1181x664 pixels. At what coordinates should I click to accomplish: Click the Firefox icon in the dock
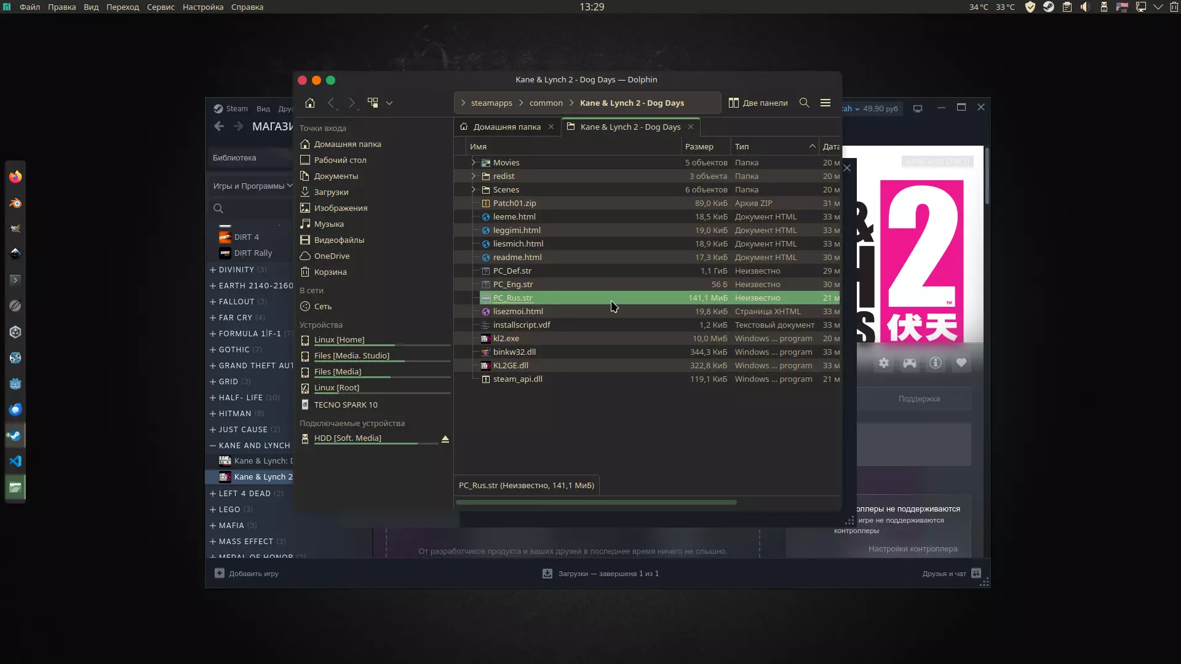pyautogui.click(x=15, y=177)
